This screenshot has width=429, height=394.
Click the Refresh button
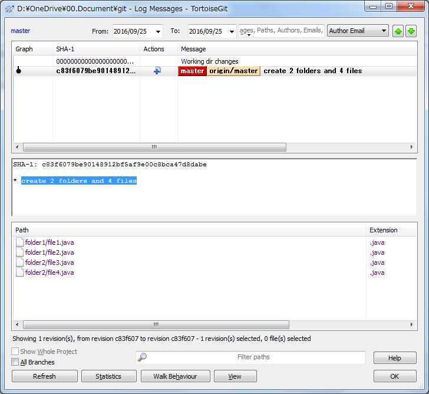click(45, 376)
